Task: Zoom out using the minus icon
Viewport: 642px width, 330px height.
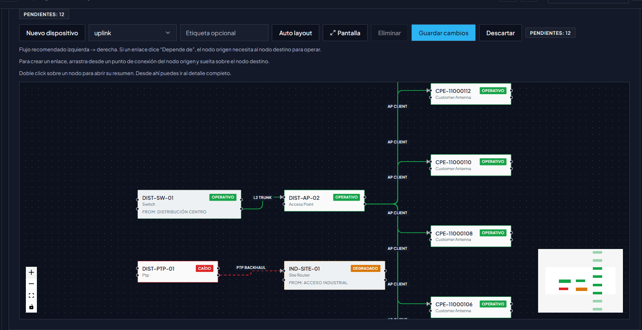Action: click(x=31, y=283)
